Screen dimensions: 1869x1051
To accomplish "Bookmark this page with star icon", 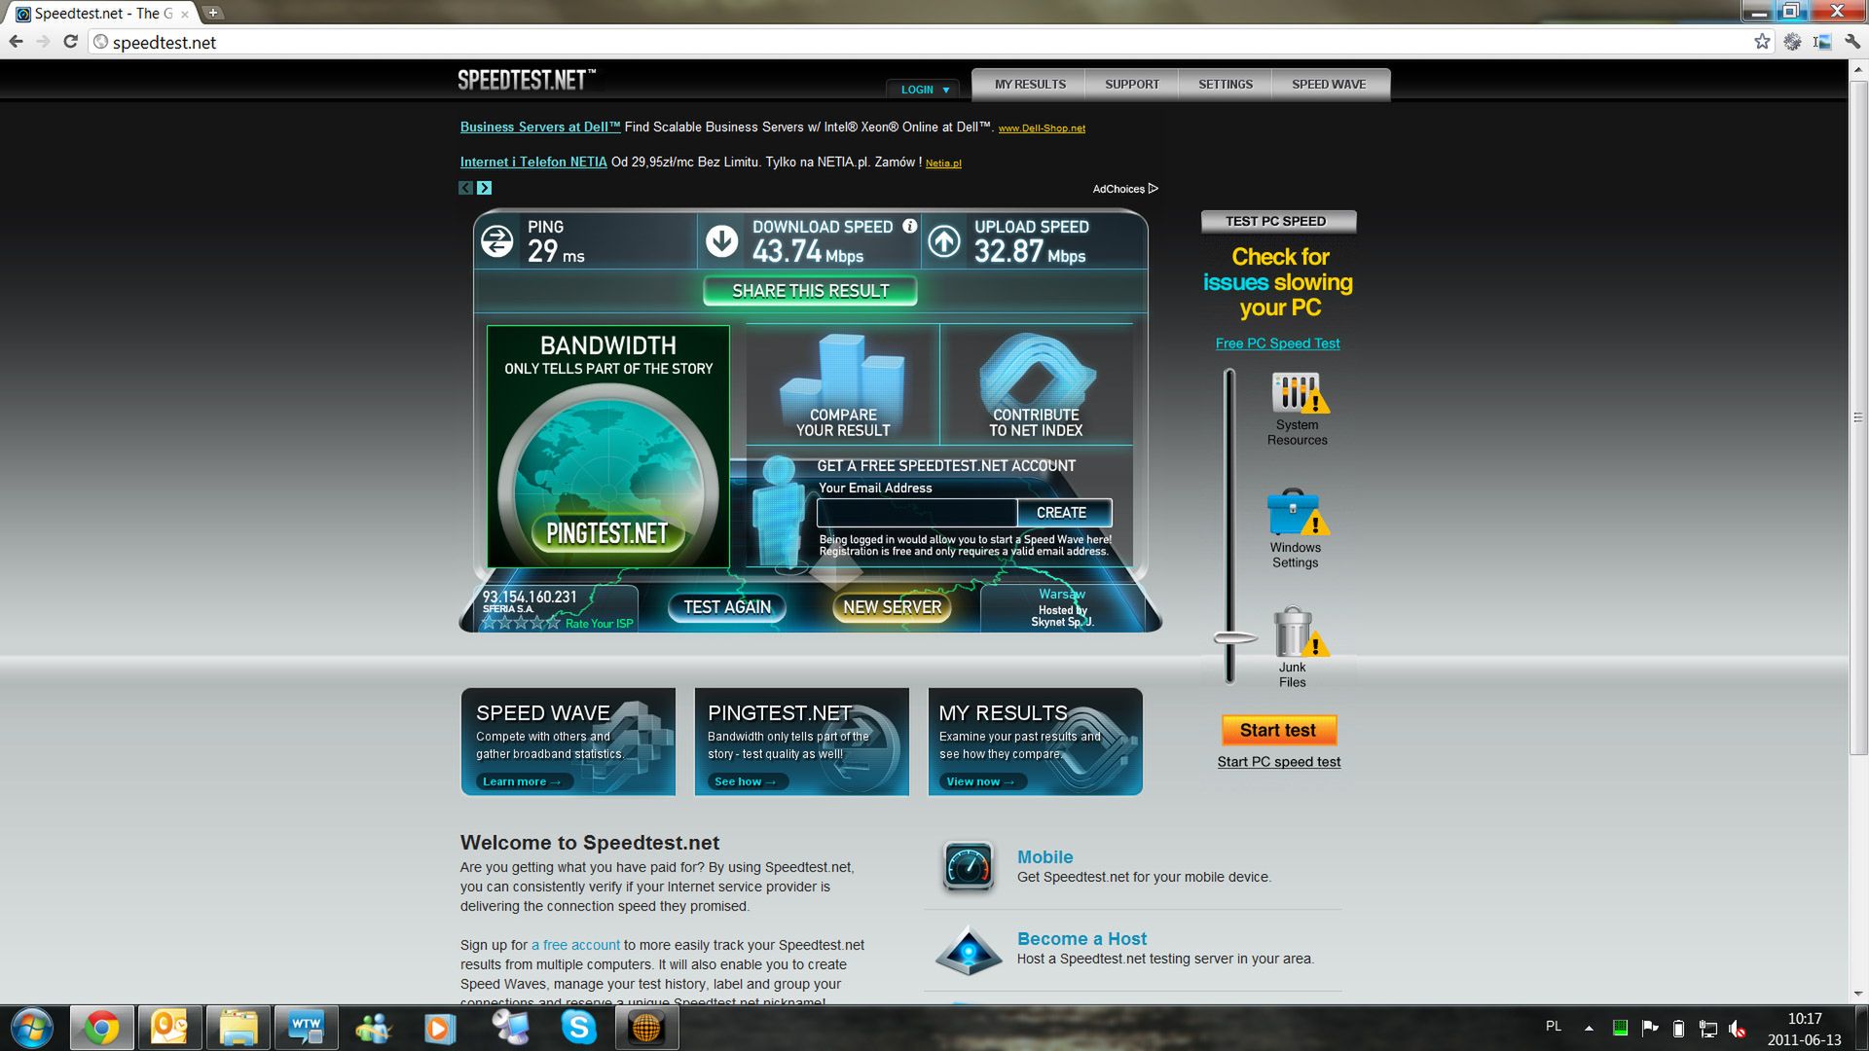I will 1762,42.
